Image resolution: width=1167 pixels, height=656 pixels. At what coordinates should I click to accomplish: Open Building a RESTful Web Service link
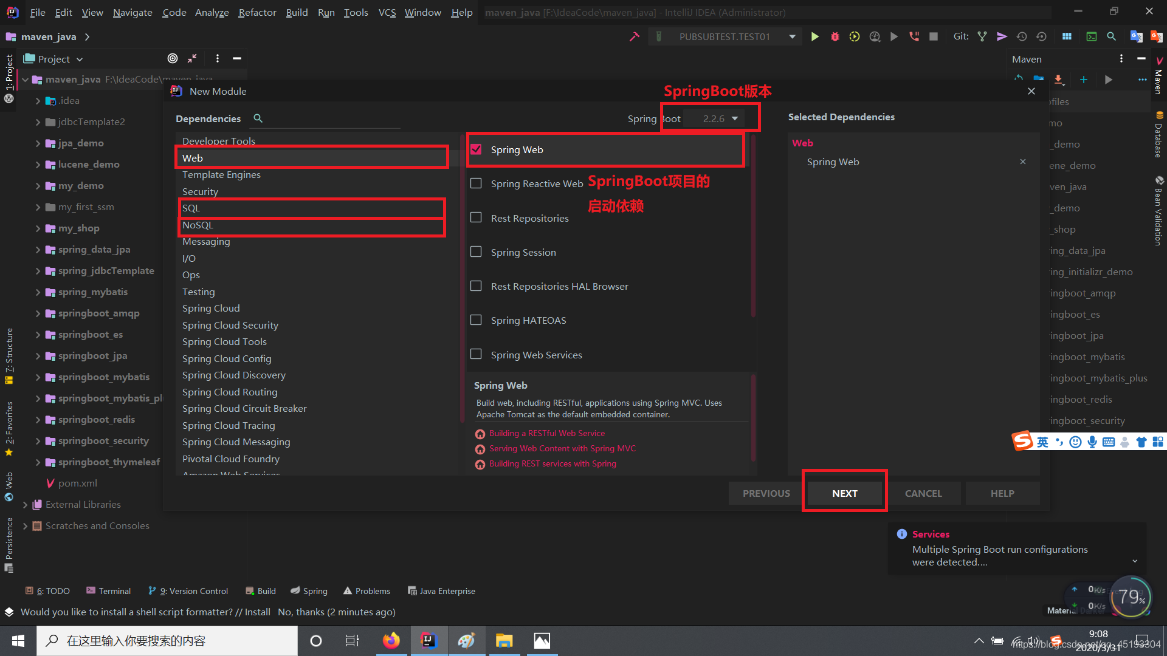(546, 433)
